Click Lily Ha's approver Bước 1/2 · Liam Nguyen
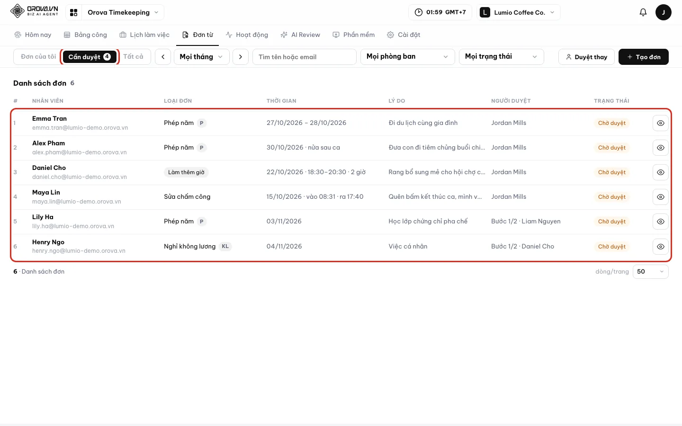The image size is (682, 426). coord(526,222)
